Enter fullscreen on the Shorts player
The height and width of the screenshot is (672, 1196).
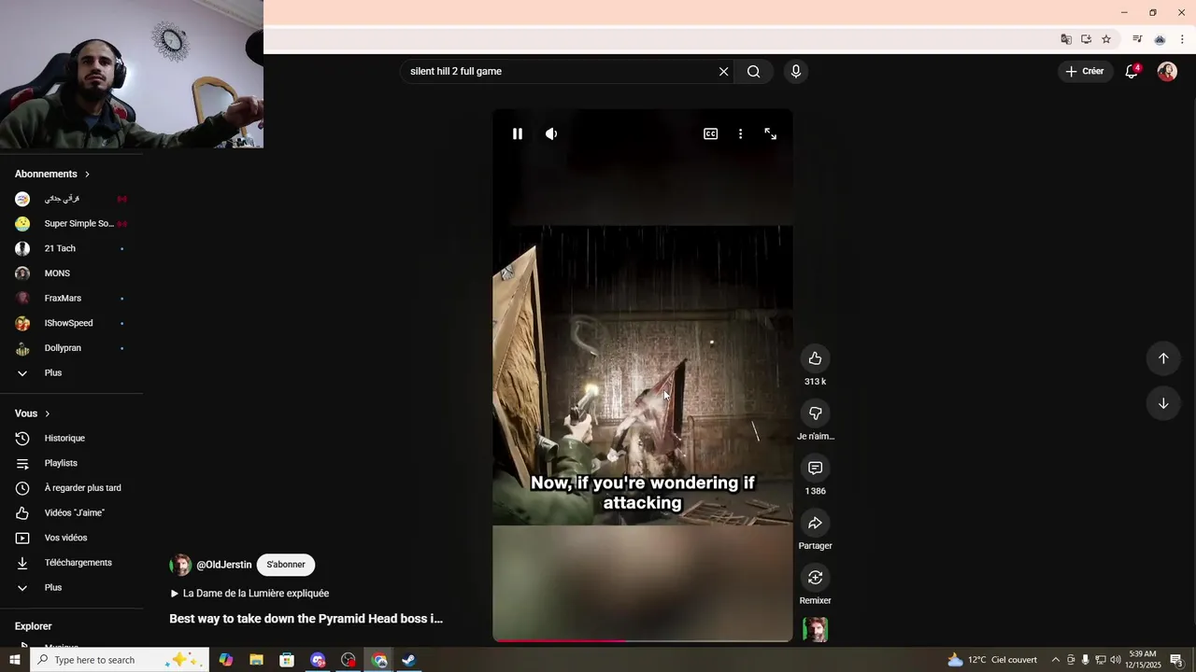pyautogui.click(x=770, y=133)
